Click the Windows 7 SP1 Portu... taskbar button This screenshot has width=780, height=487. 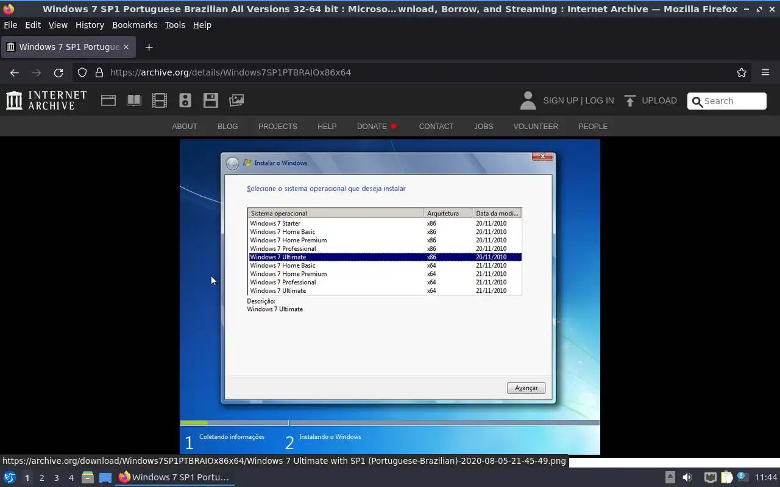(x=175, y=477)
